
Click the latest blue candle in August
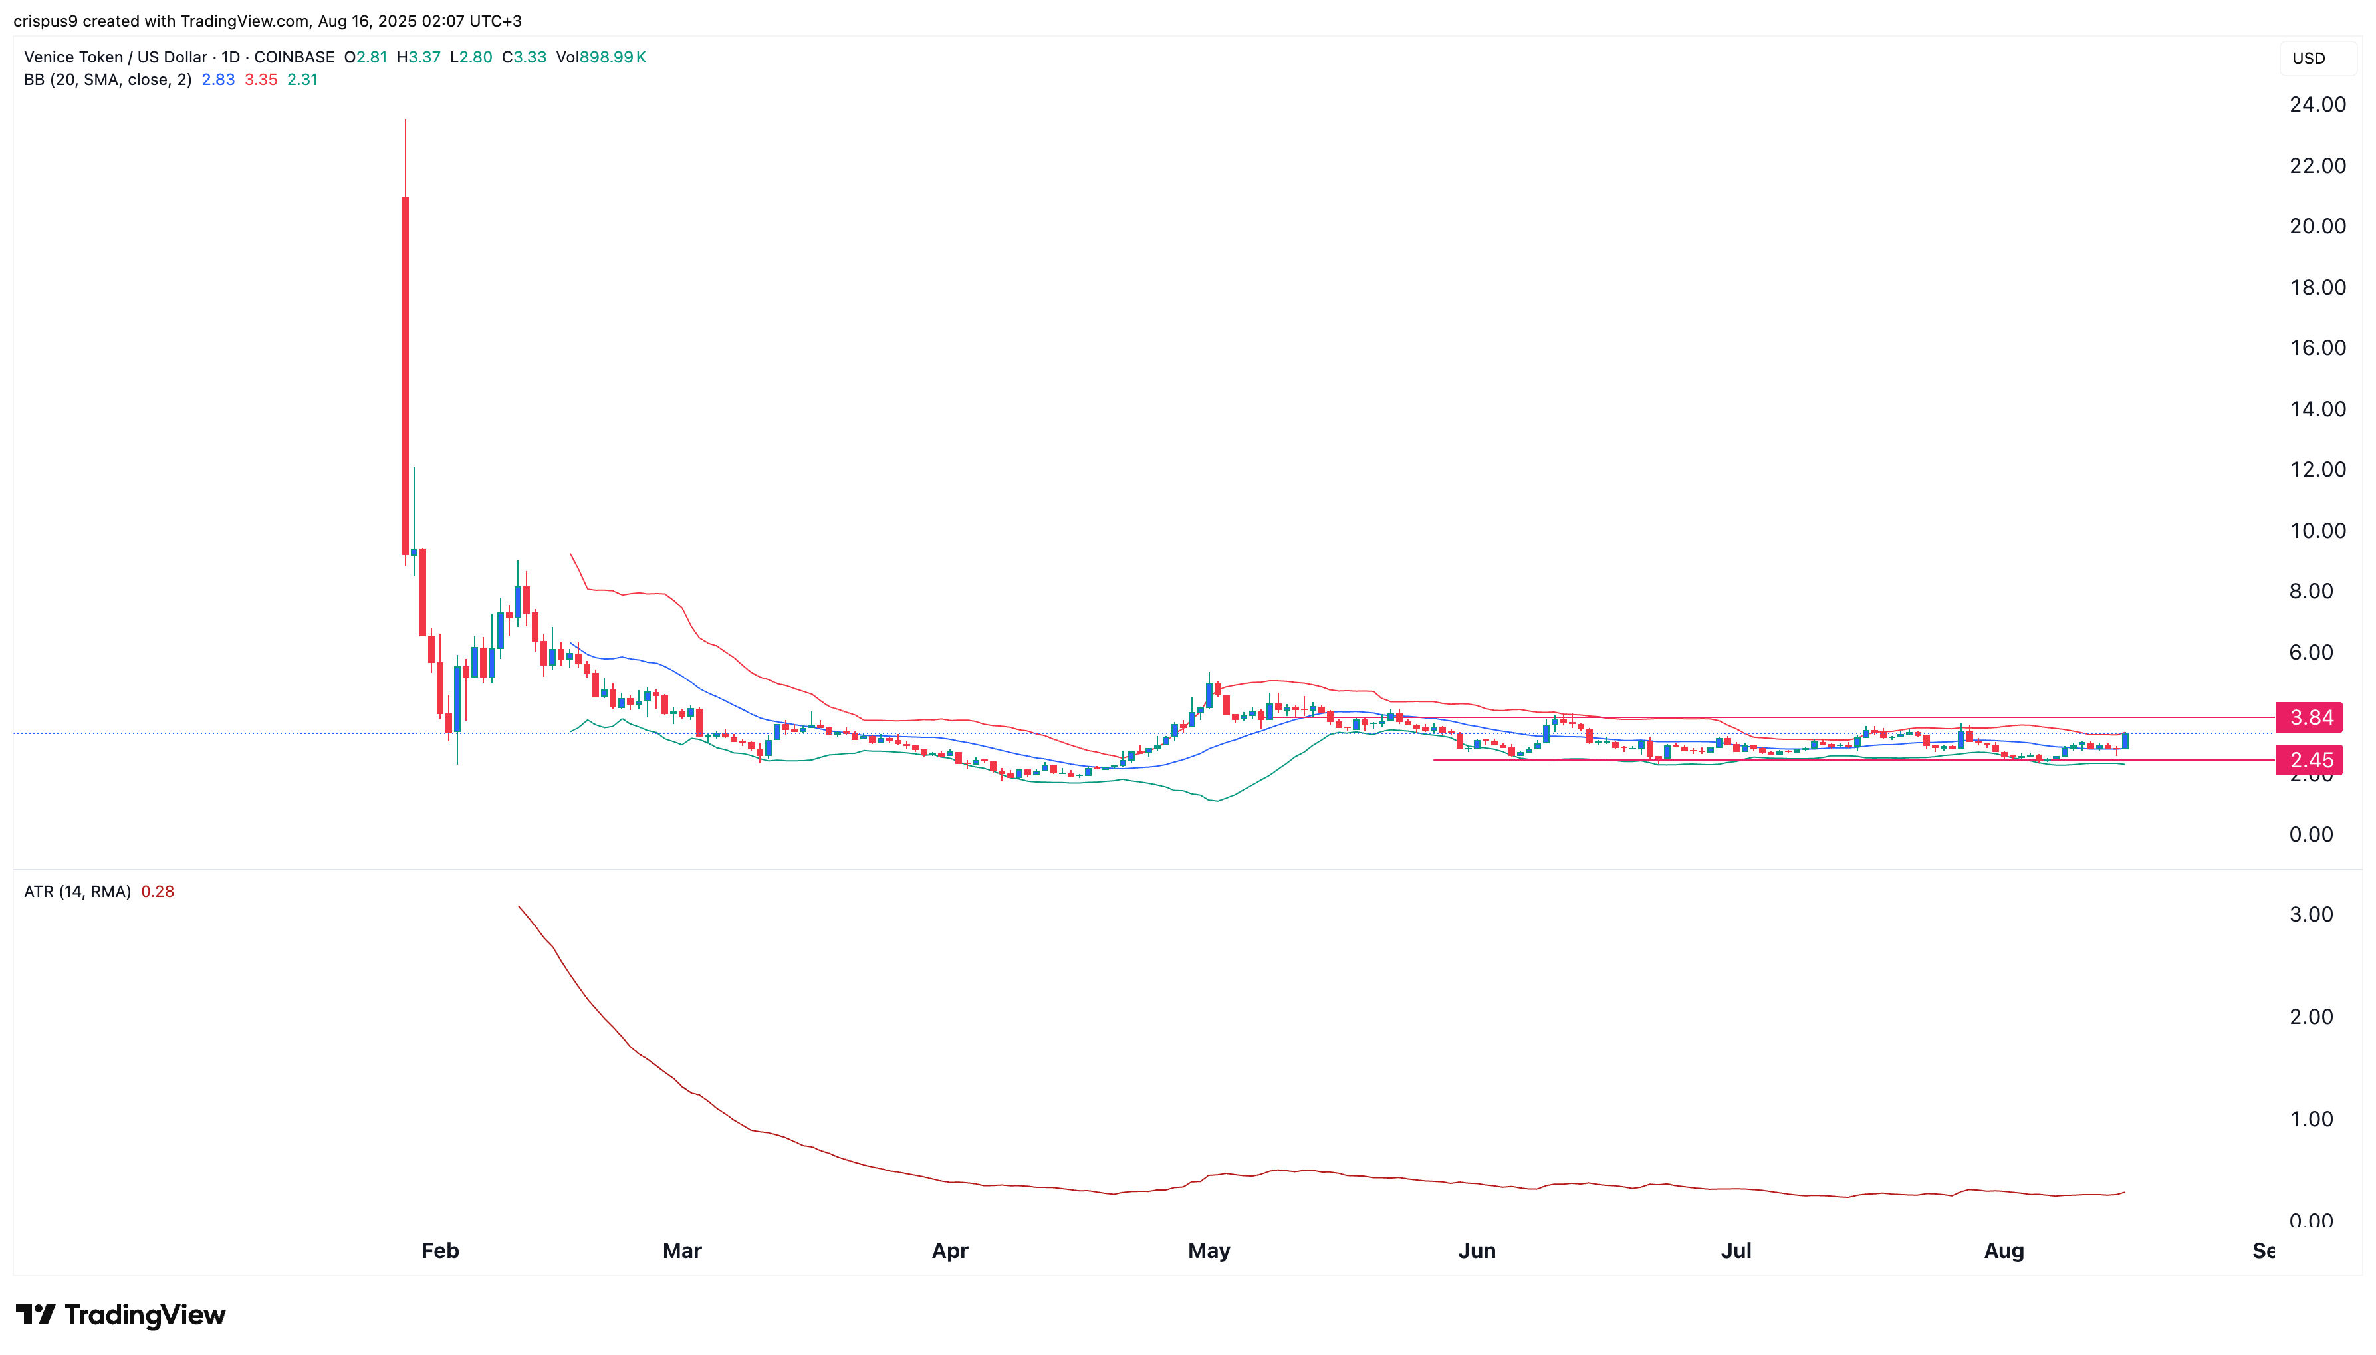coord(2125,741)
